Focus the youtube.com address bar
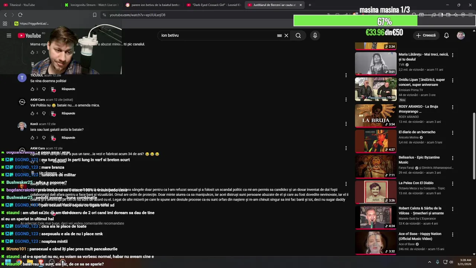The height and width of the screenshot is (268, 476). point(214,15)
